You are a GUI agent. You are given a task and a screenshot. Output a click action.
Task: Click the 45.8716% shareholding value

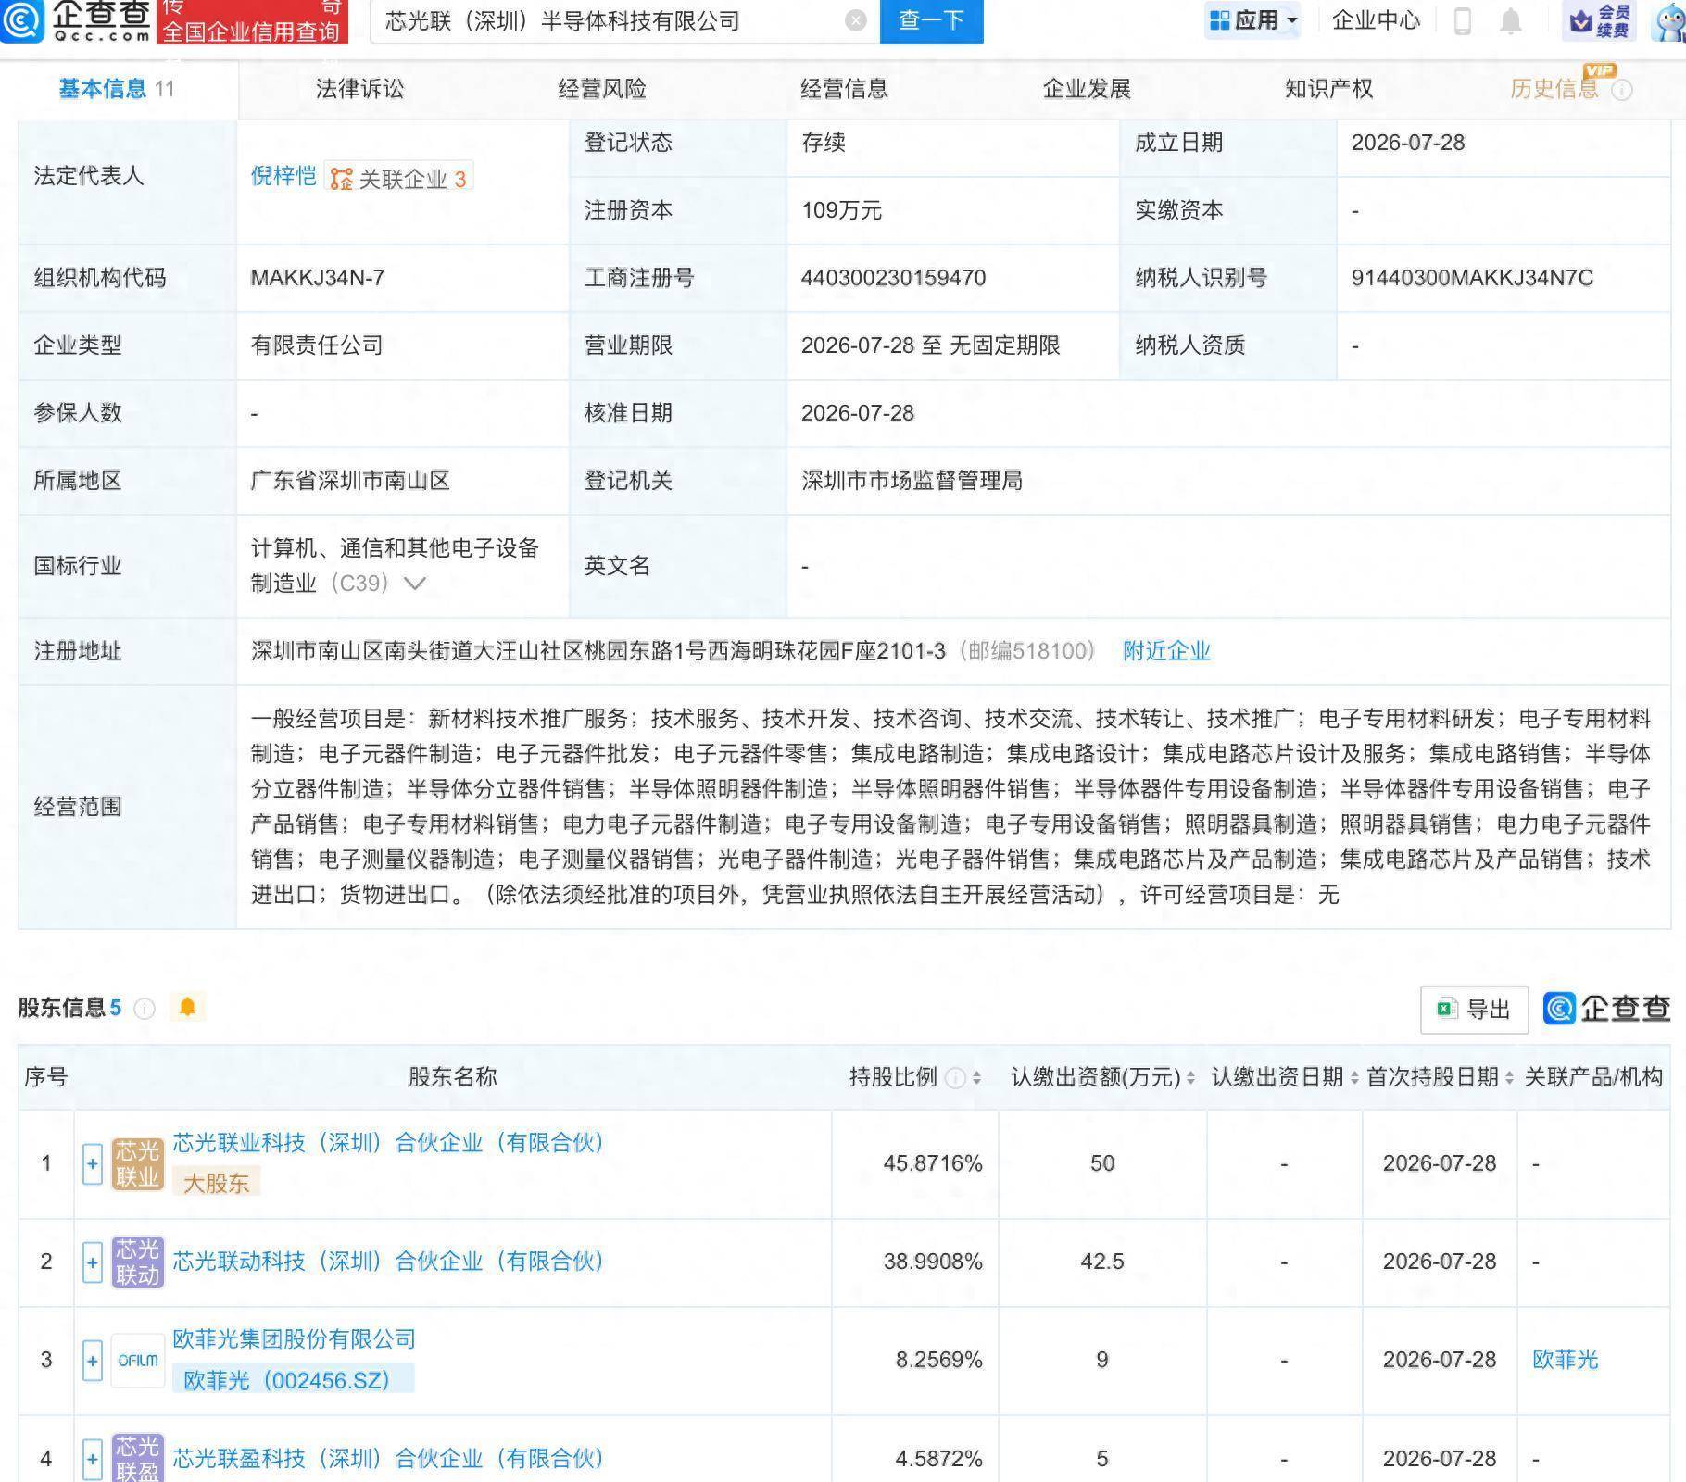point(933,1163)
